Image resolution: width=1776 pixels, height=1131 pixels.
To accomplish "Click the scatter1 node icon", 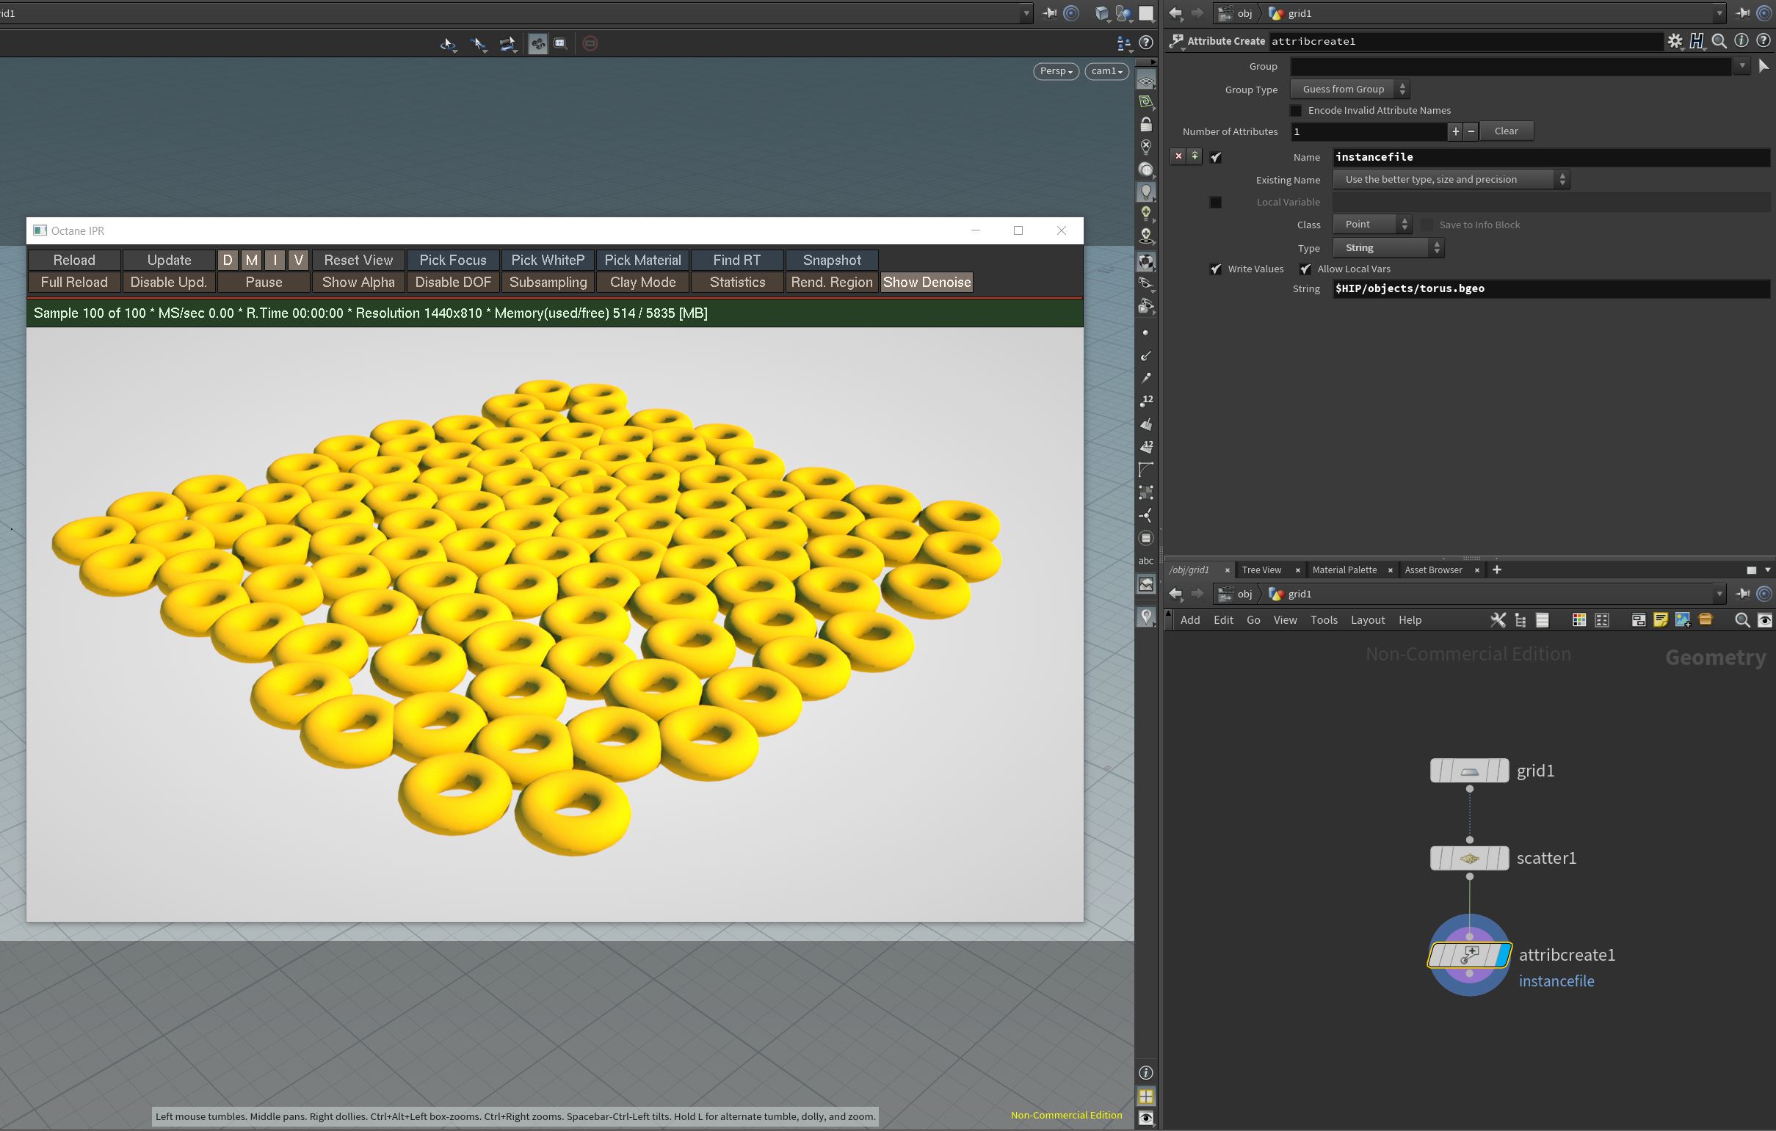I will pyautogui.click(x=1469, y=858).
